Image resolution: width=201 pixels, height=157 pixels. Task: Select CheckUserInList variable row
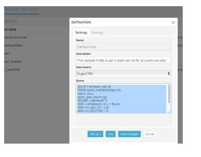[37, 37]
